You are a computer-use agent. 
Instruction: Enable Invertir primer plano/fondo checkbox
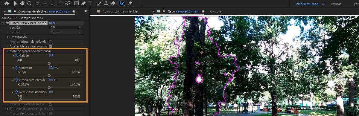point(51,42)
